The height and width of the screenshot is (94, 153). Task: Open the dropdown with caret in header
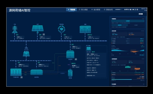(x=118, y=10)
